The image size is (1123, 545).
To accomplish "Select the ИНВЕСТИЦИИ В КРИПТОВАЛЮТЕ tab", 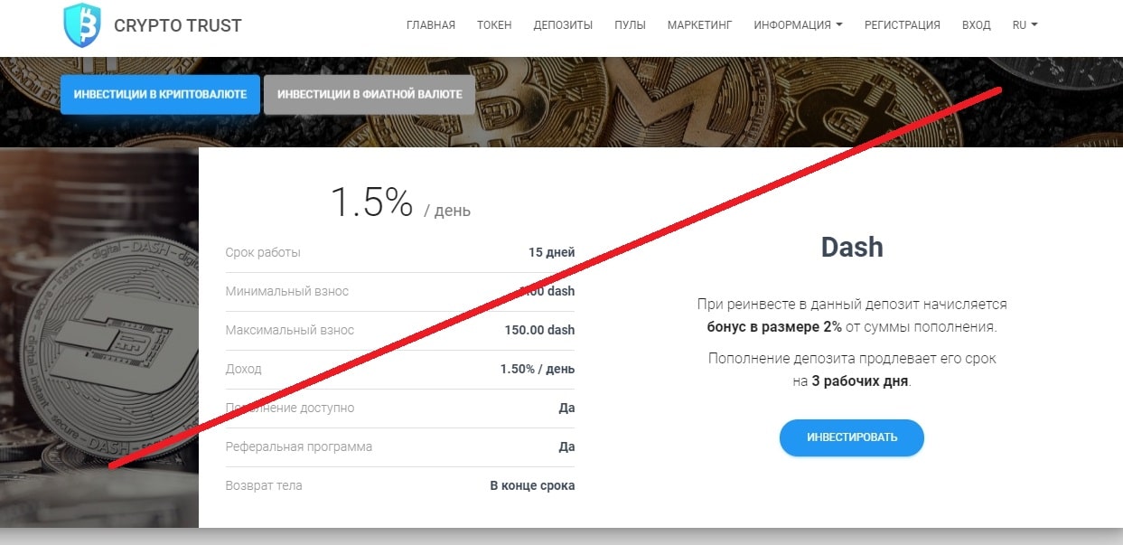I will (160, 94).
